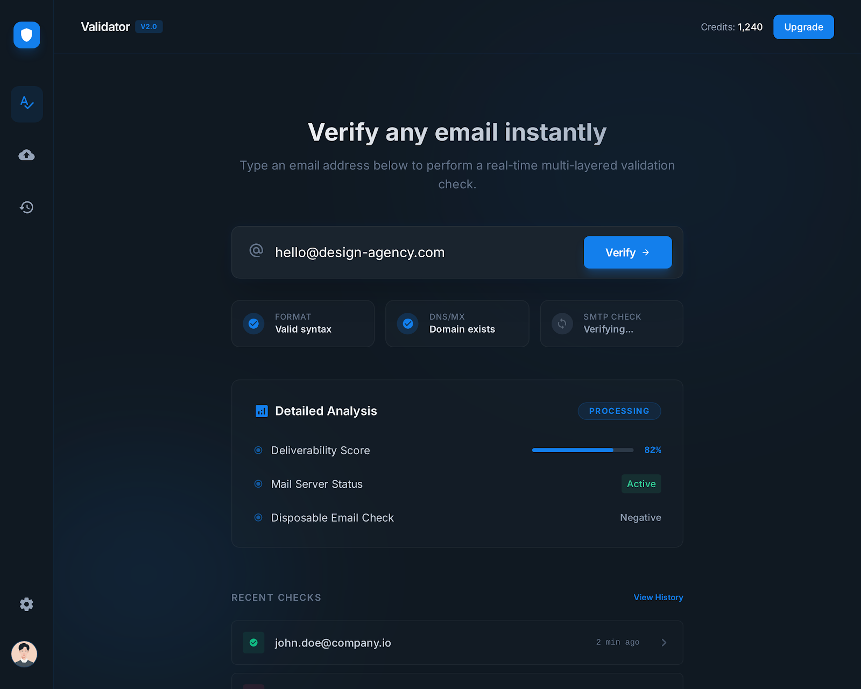
Task: Click the FORMAT Valid syntax status card
Action: click(x=302, y=324)
